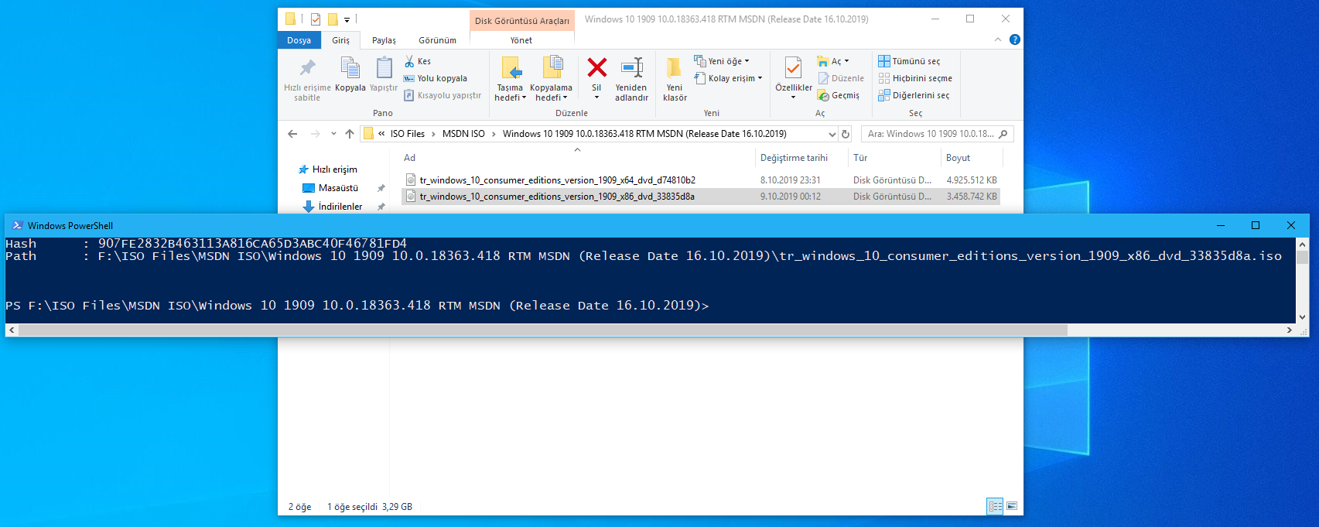
Task: Click the Düzenle ribbon button
Action: [841, 78]
